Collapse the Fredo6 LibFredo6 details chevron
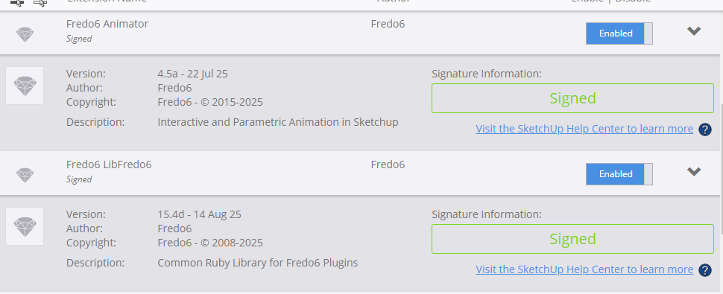 tap(694, 171)
